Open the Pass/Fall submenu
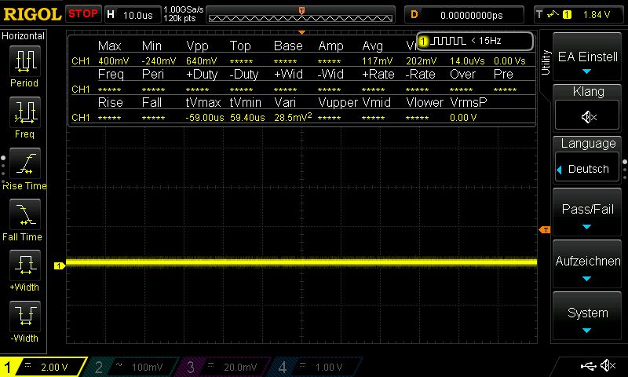The width and height of the screenshot is (628, 377). [x=587, y=212]
